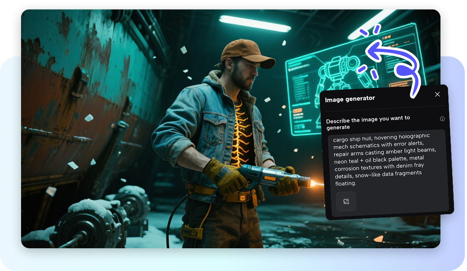Click the "cargo ship hull" text in the prompt
The image size is (467, 271).
pos(352,138)
